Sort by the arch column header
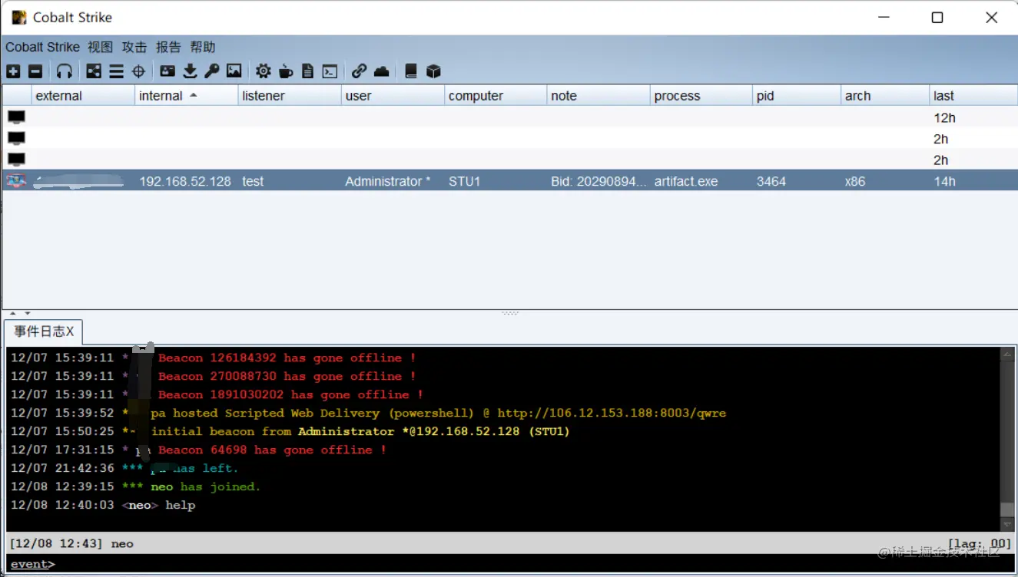Viewport: 1018px width, 577px height. [885, 96]
